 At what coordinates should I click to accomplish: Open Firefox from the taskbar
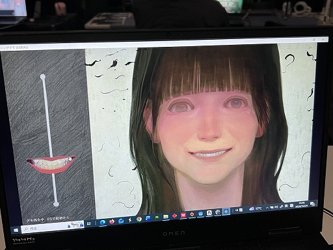point(112,221)
